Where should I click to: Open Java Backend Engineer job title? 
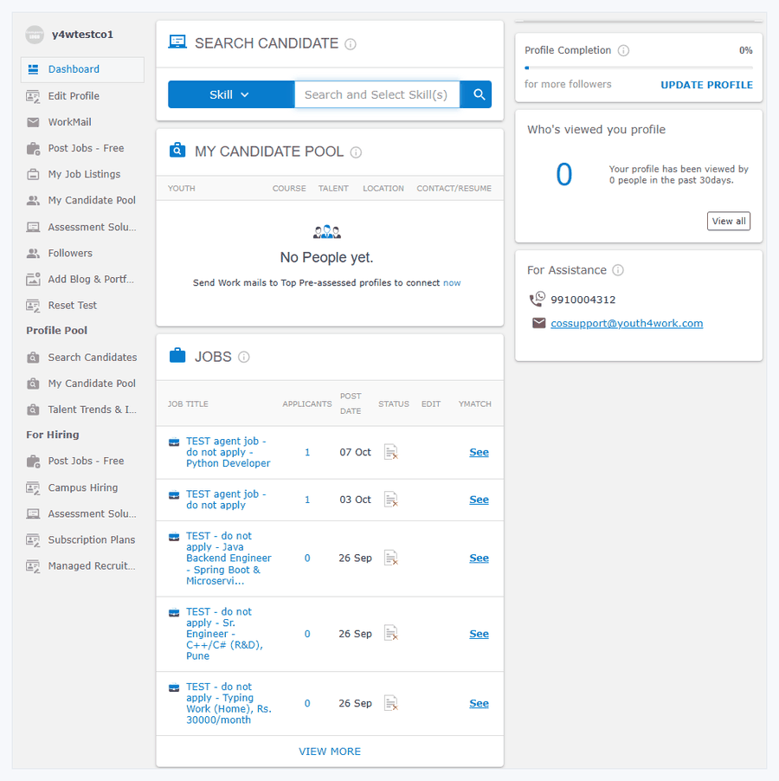point(229,558)
